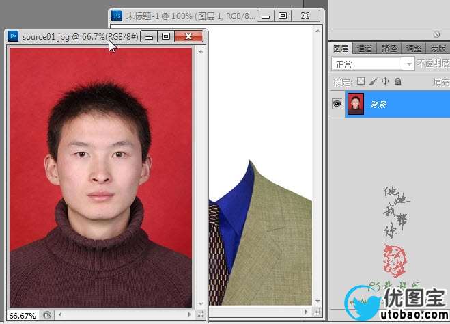
Task: Switch to the 路径 tab
Action: click(389, 49)
